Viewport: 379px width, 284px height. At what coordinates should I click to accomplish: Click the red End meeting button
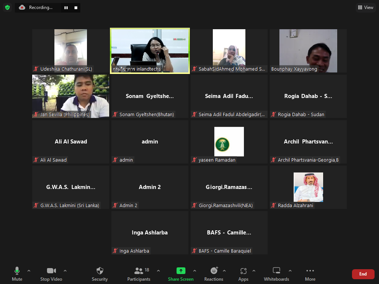[363, 274]
